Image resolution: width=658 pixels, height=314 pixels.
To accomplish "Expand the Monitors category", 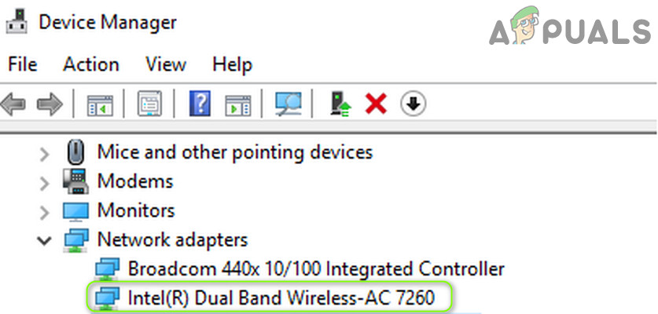I will (45, 210).
